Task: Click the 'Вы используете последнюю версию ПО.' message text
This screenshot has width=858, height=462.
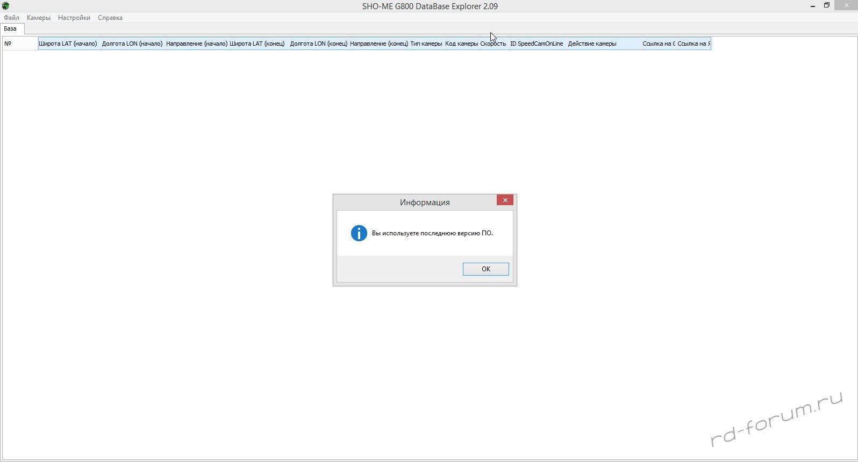Action: point(432,233)
